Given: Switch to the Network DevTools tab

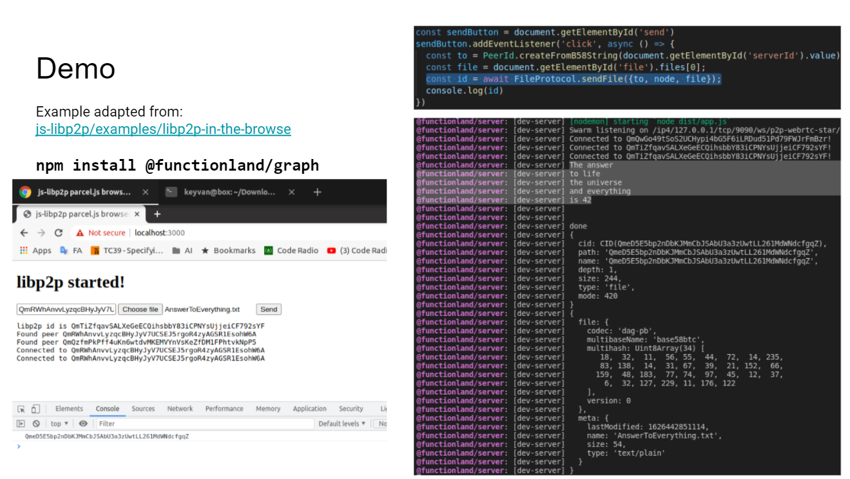Looking at the screenshot, I should (180, 409).
